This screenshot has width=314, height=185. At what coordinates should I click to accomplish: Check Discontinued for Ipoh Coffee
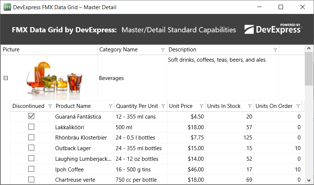[x=31, y=169]
